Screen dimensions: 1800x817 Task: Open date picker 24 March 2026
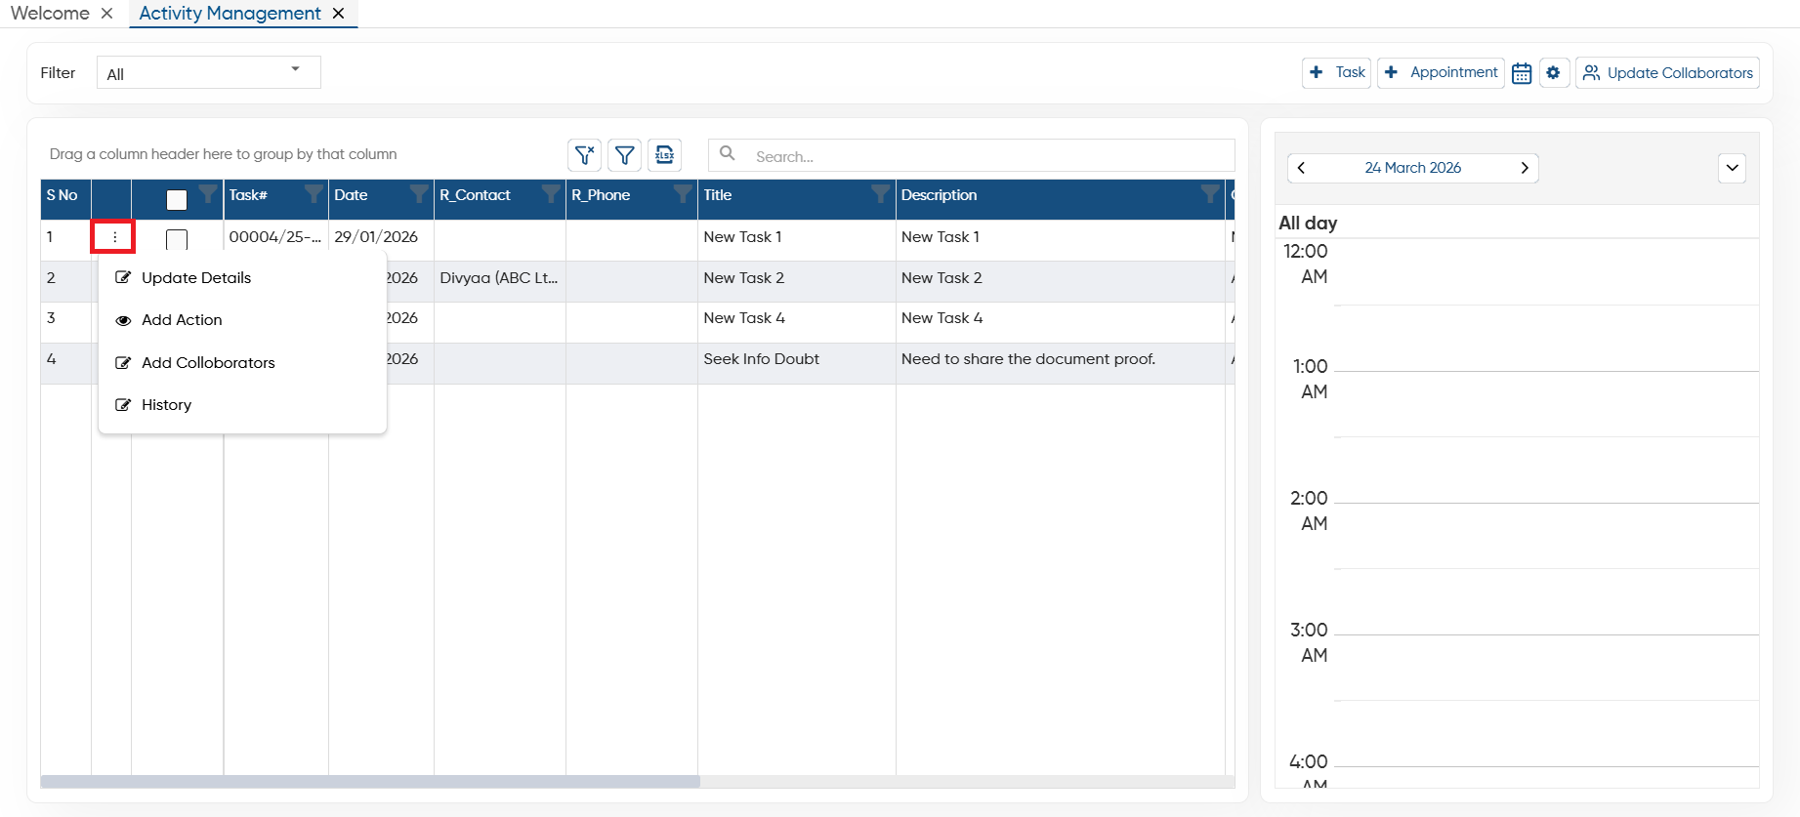[1412, 168]
